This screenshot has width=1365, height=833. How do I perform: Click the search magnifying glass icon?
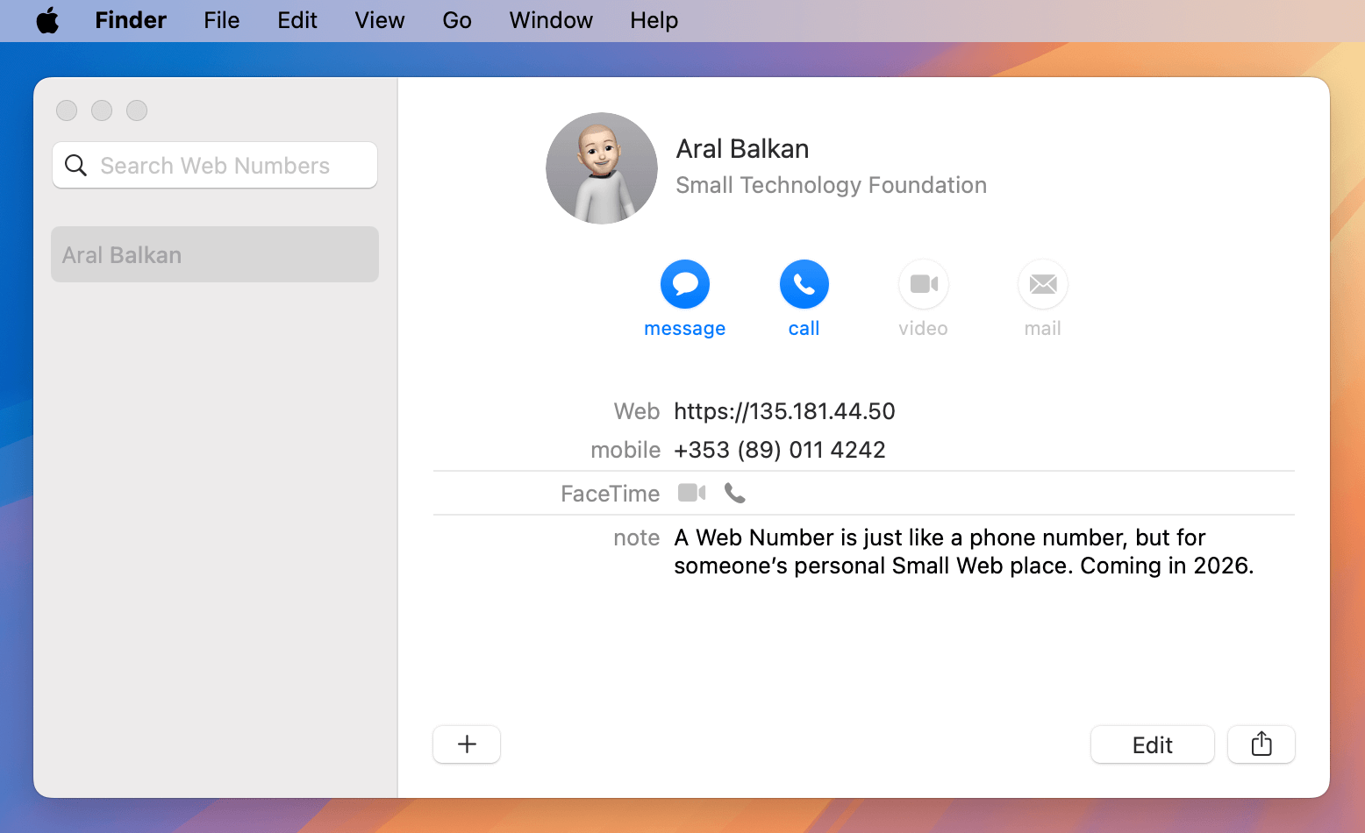76,165
